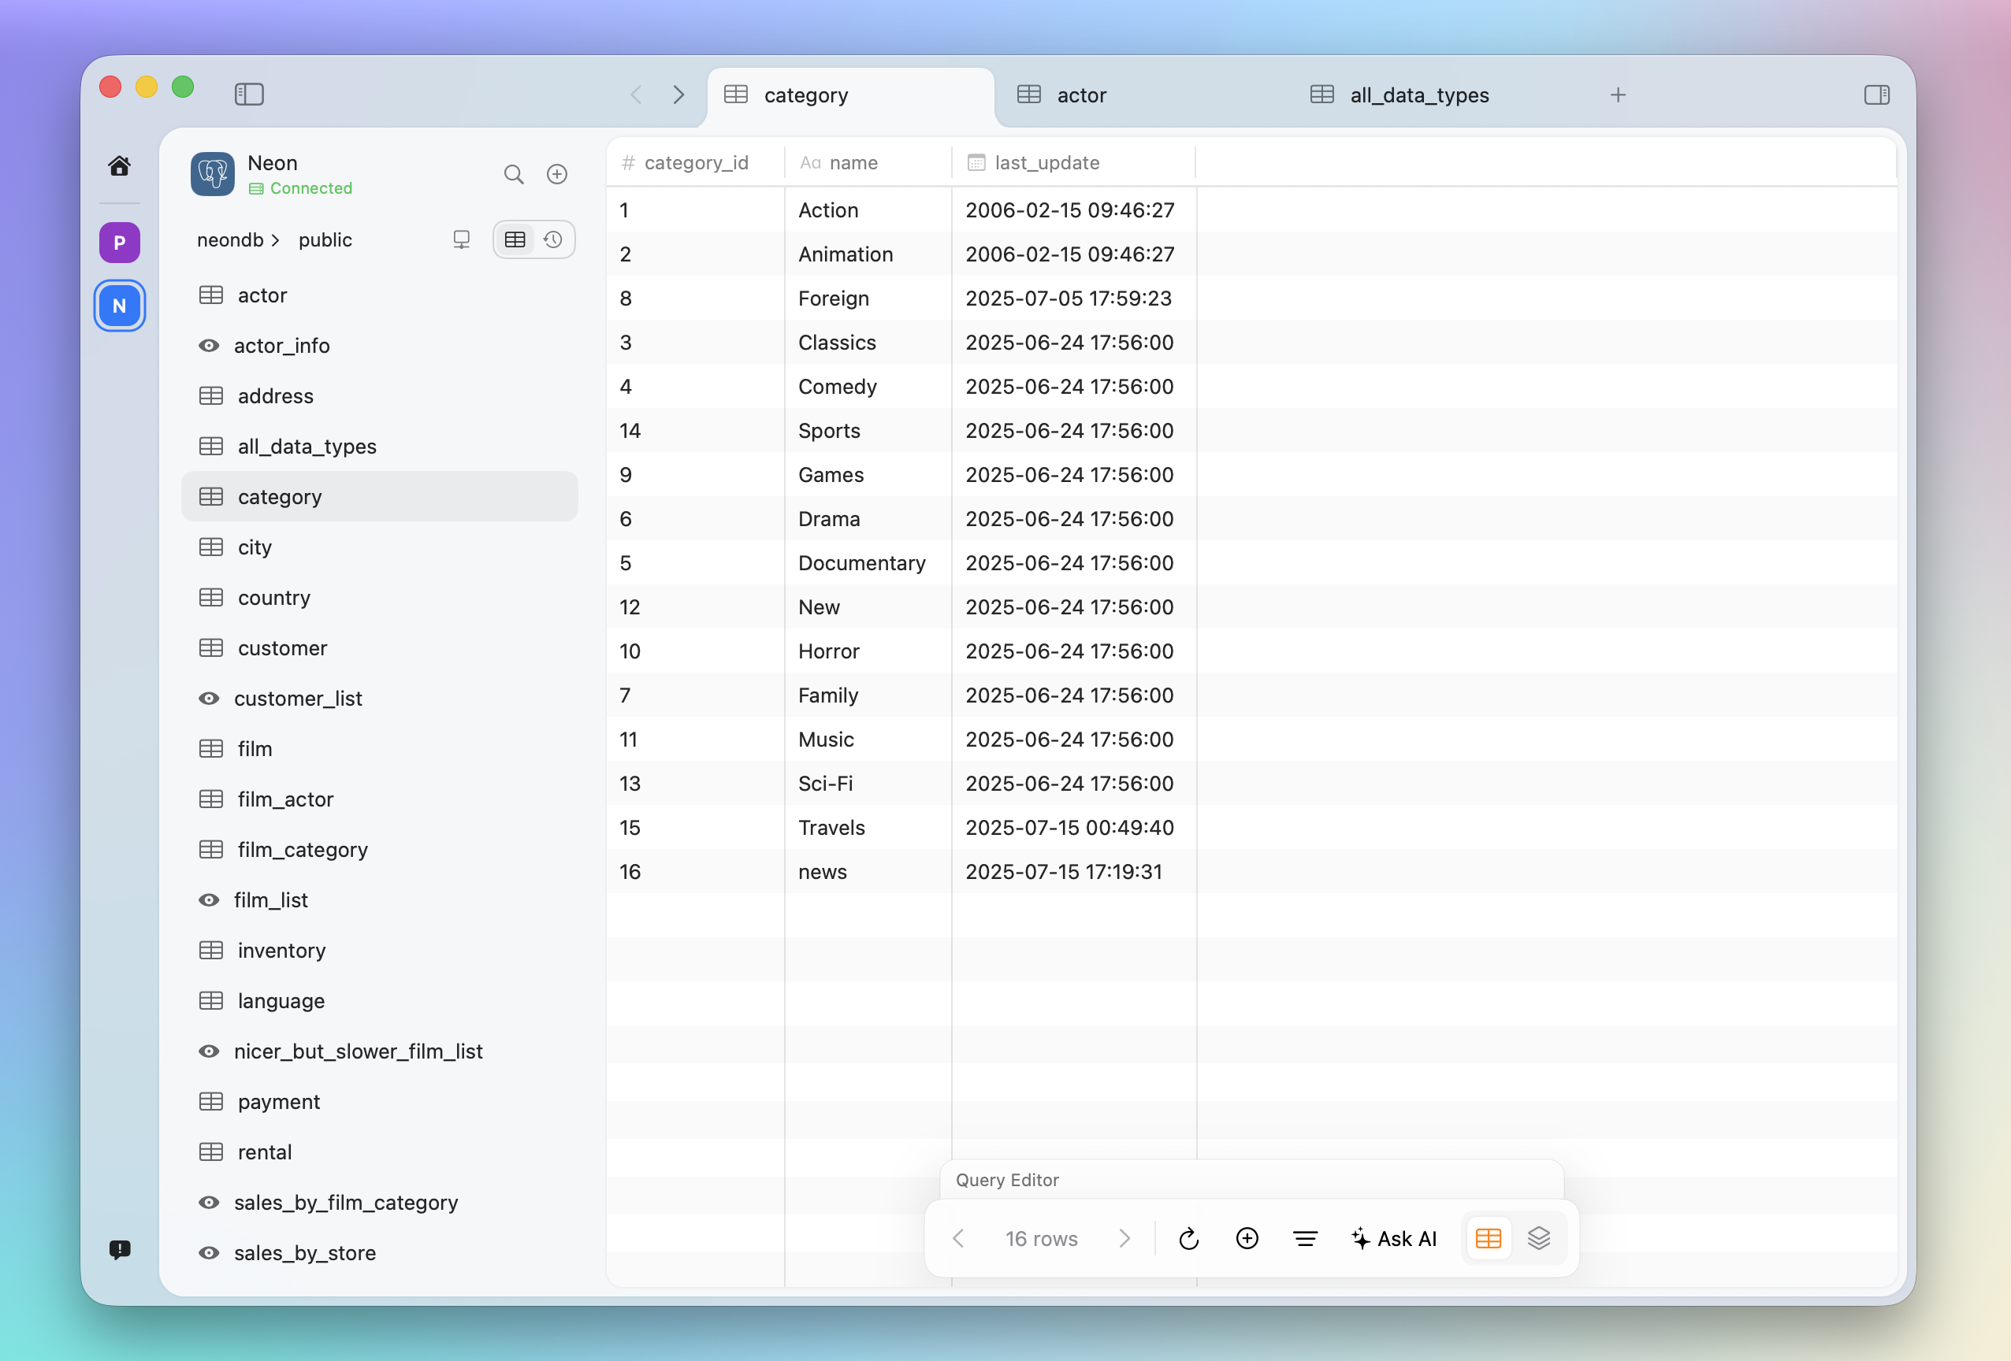Open the customer_list view

(x=379, y=699)
